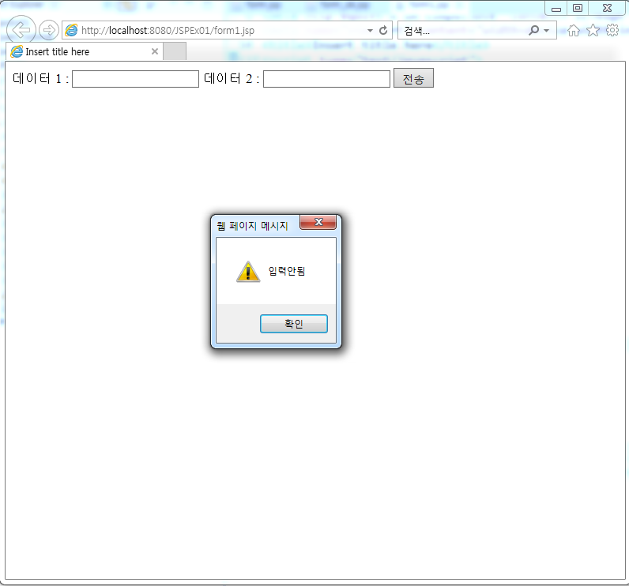
Task: Click the 전송 submit button
Action: pyautogui.click(x=413, y=78)
